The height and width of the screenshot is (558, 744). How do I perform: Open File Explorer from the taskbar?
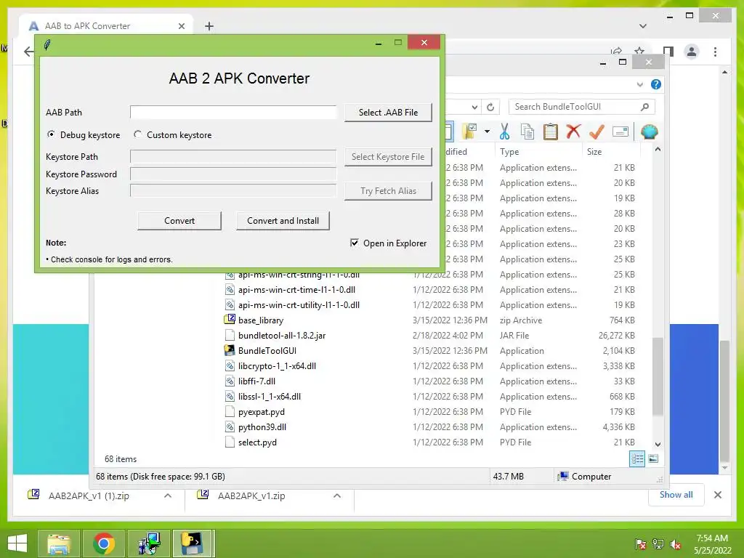click(58, 543)
